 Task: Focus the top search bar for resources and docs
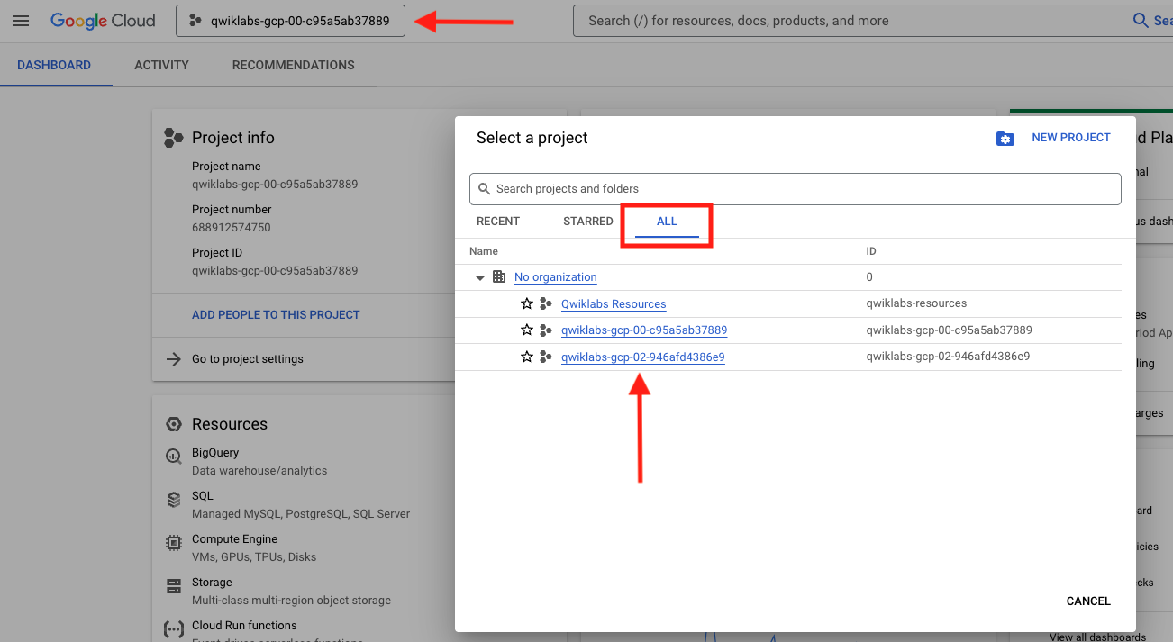(x=848, y=21)
